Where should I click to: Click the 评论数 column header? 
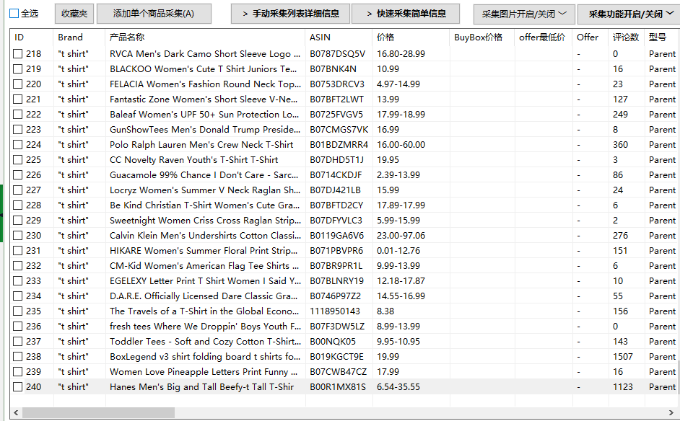point(626,37)
